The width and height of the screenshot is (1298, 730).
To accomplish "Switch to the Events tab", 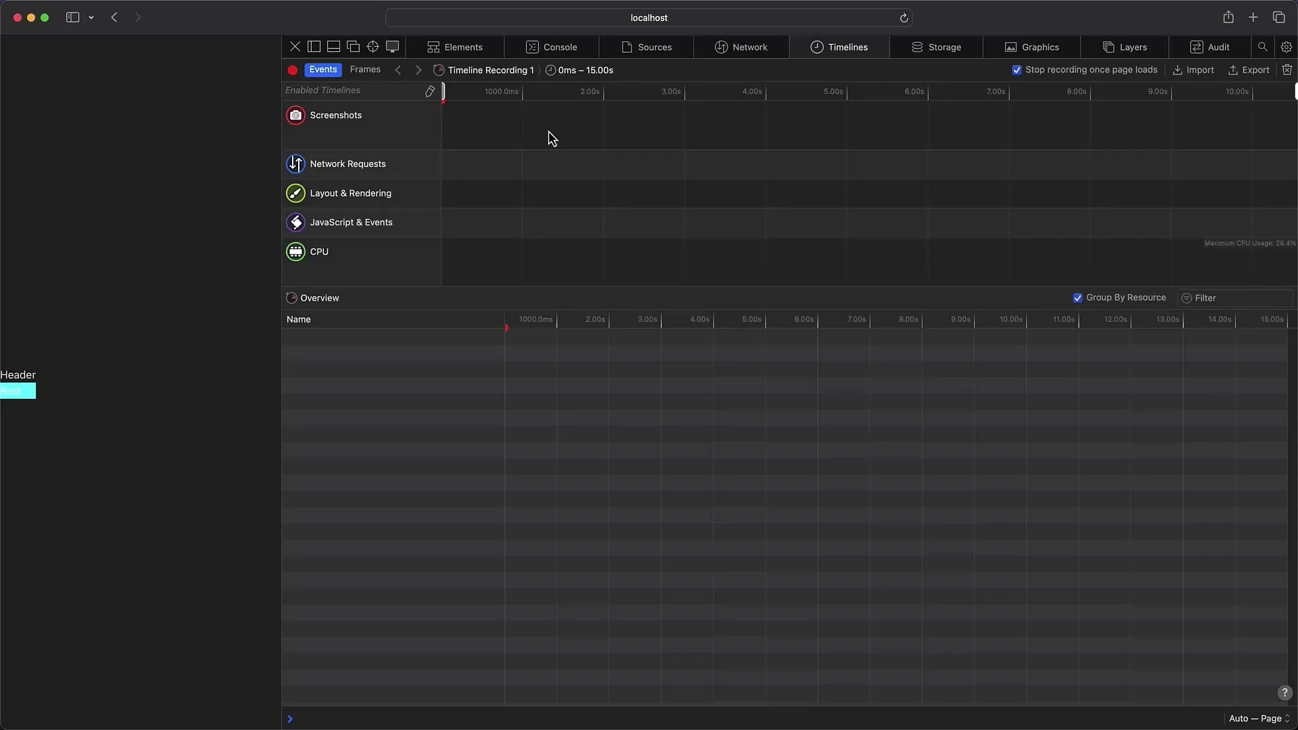I will [x=322, y=70].
